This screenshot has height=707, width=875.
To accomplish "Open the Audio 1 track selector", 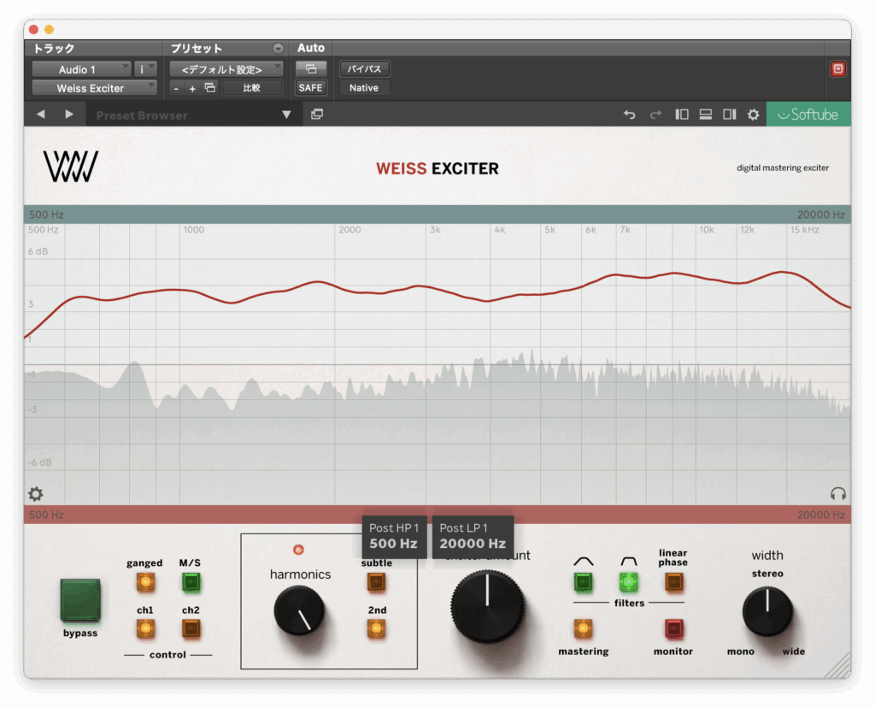I will [x=81, y=69].
